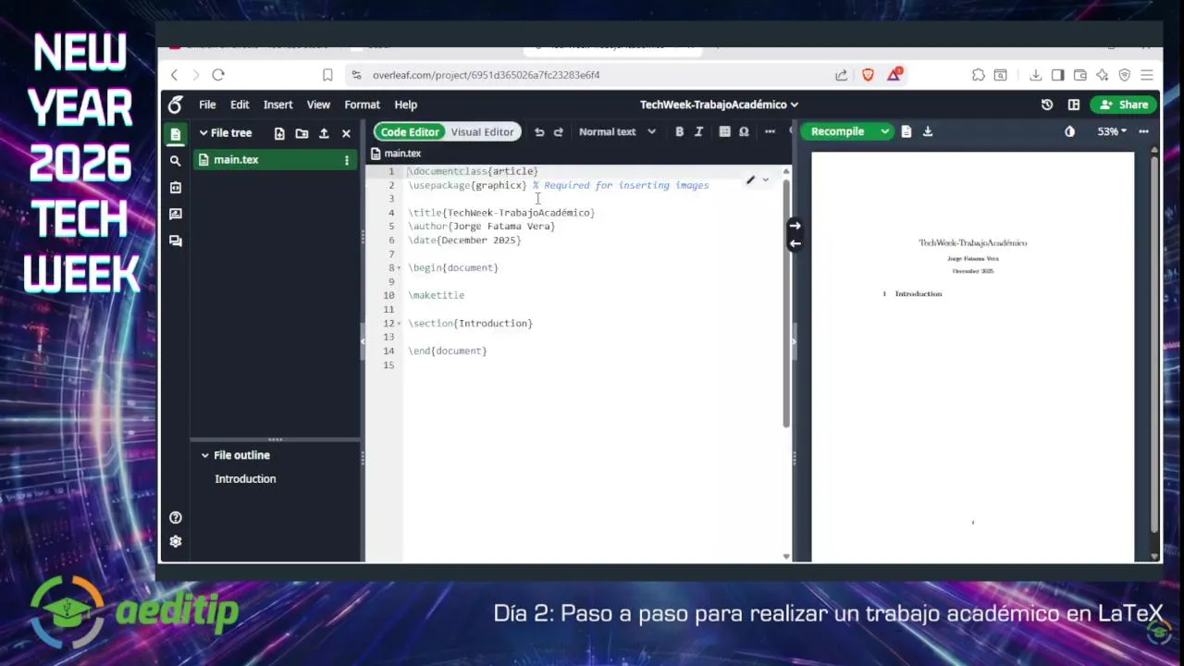Go back in the browser
Image resolution: width=1184 pixels, height=666 pixels.
coord(174,75)
